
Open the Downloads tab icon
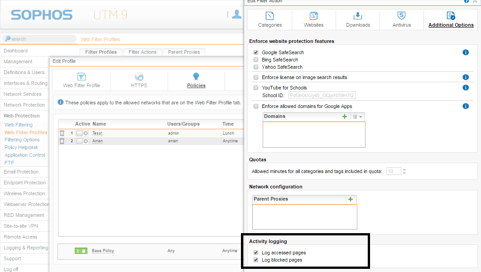(358, 16)
